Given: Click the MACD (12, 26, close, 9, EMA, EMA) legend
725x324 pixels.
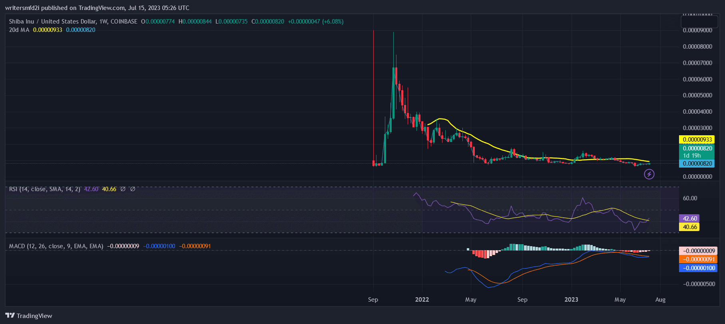Looking at the screenshot, I should tap(56, 246).
